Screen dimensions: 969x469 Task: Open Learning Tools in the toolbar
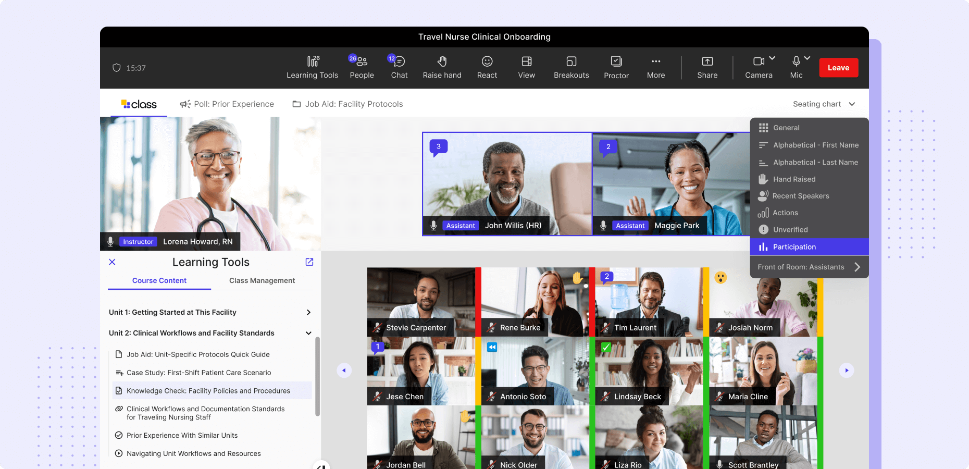[312, 67]
